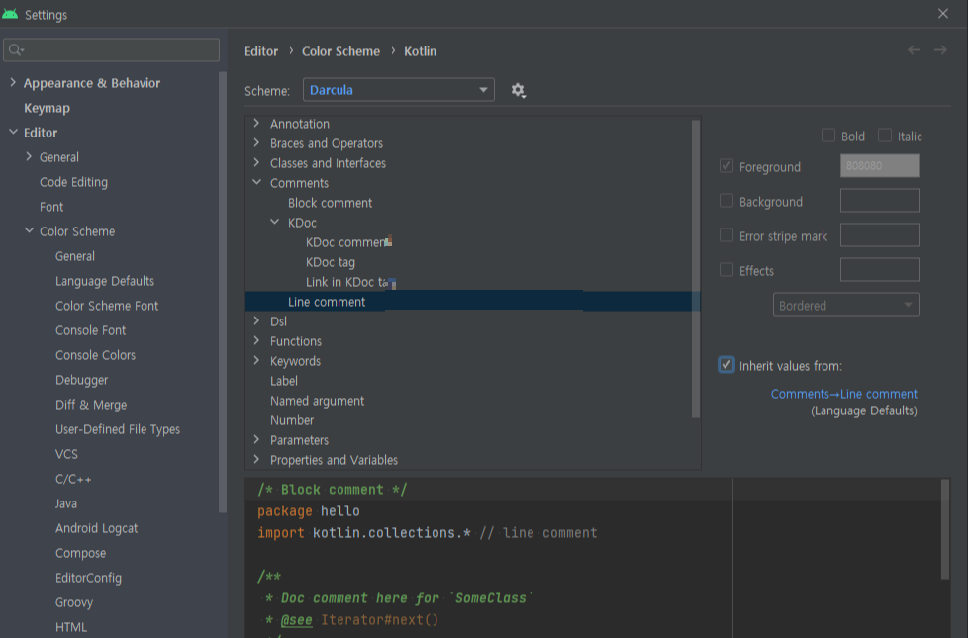
Task: Select Named argument in the tree
Action: click(318, 401)
